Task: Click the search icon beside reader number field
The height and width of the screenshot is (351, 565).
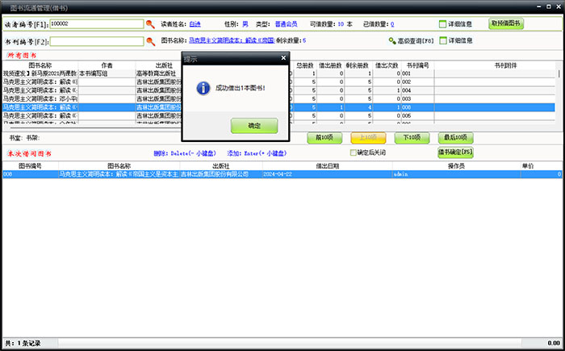Action: click(x=150, y=24)
